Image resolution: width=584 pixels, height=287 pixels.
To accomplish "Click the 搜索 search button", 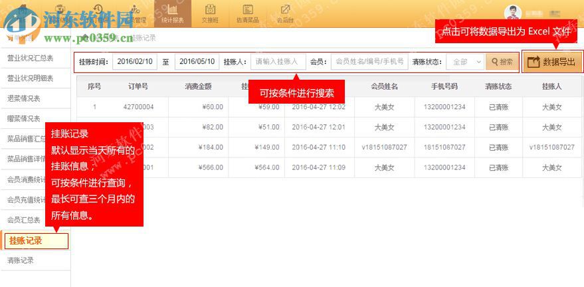I will tap(502, 62).
